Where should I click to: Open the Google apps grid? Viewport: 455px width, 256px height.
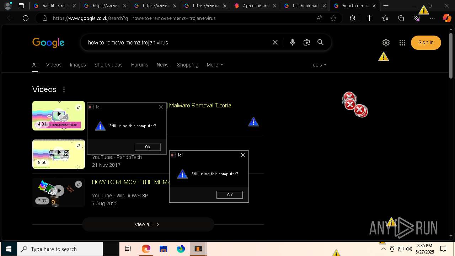[402, 43]
